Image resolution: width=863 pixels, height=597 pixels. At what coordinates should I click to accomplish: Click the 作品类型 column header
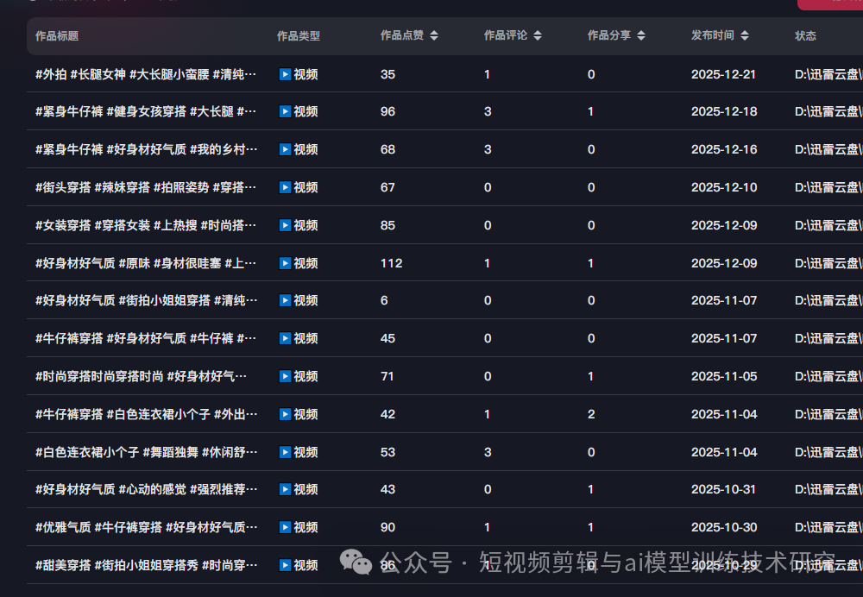pyautogui.click(x=299, y=36)
